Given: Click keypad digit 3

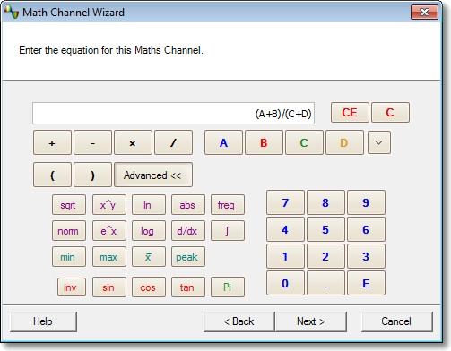Looking at the screenshot, I should 366,256.
